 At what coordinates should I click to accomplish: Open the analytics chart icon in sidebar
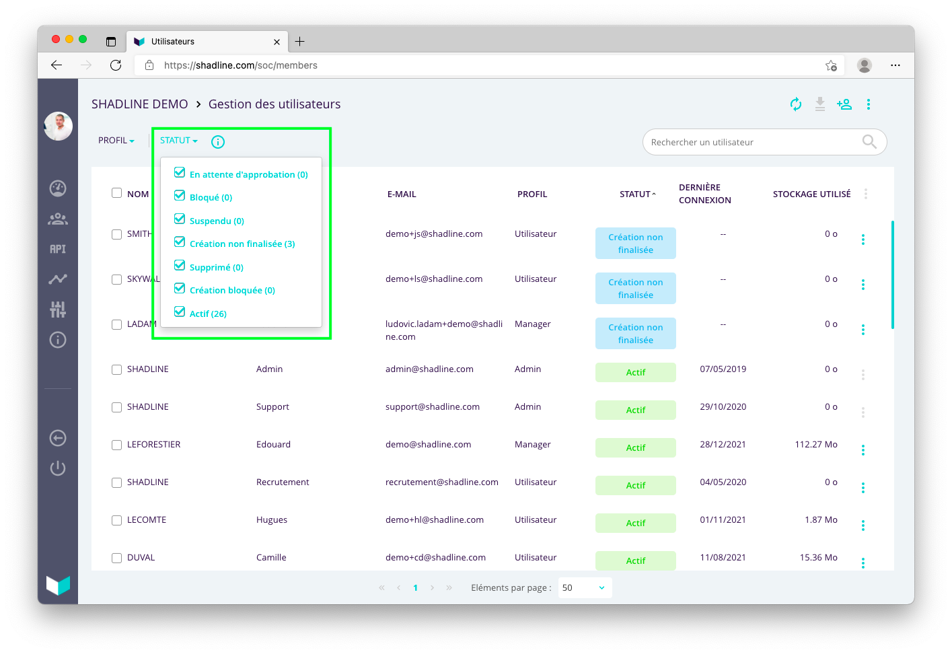point(58,279)
